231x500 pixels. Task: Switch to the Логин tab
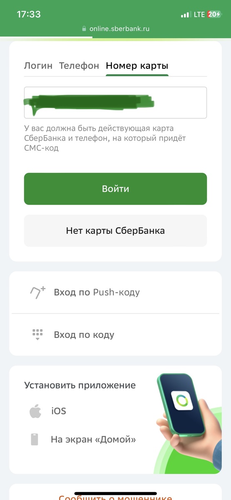[38, 65]
